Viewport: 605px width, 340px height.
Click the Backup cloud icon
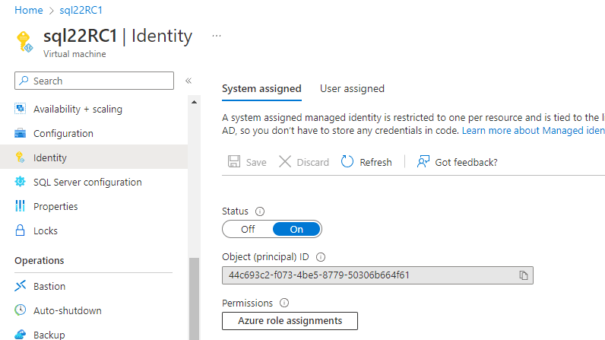tap(20, 334)
